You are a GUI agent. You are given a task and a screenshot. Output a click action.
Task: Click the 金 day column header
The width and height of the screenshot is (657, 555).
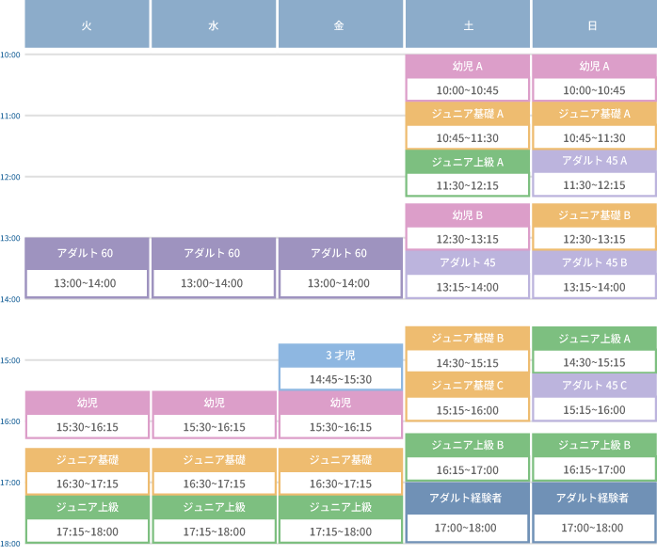pyautogui.click(x=339, y=25)
